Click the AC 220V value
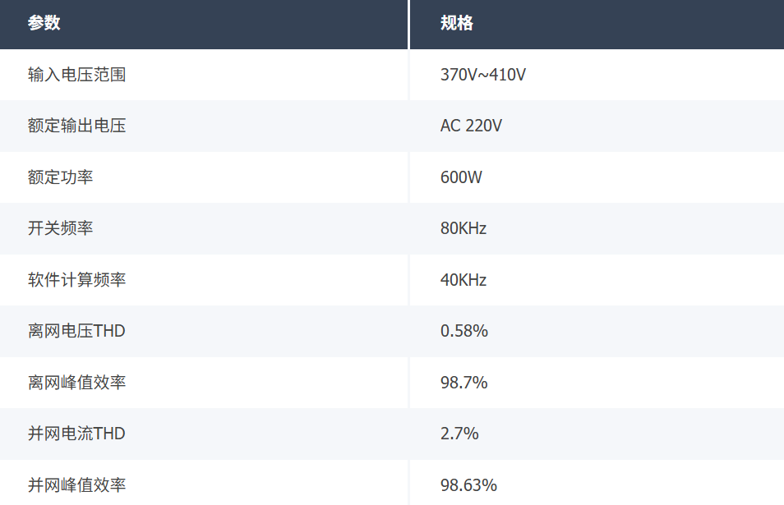Image resolution: width=784 pixels, height=505 pixels. pos(471,126)
